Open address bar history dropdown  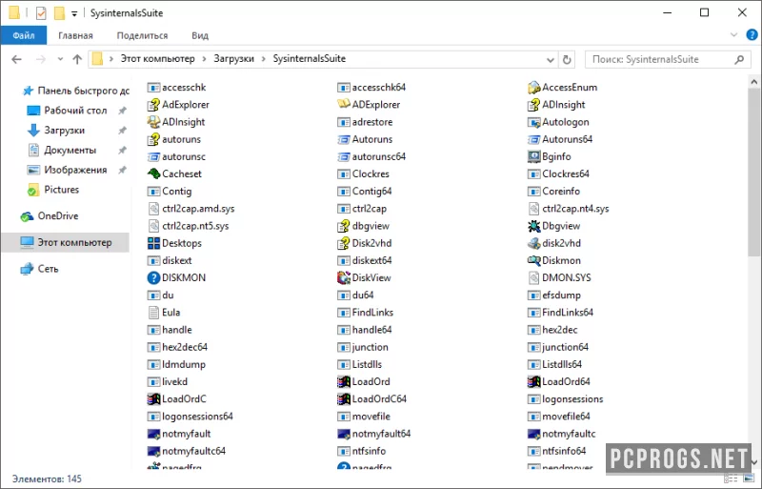(551, 60)
